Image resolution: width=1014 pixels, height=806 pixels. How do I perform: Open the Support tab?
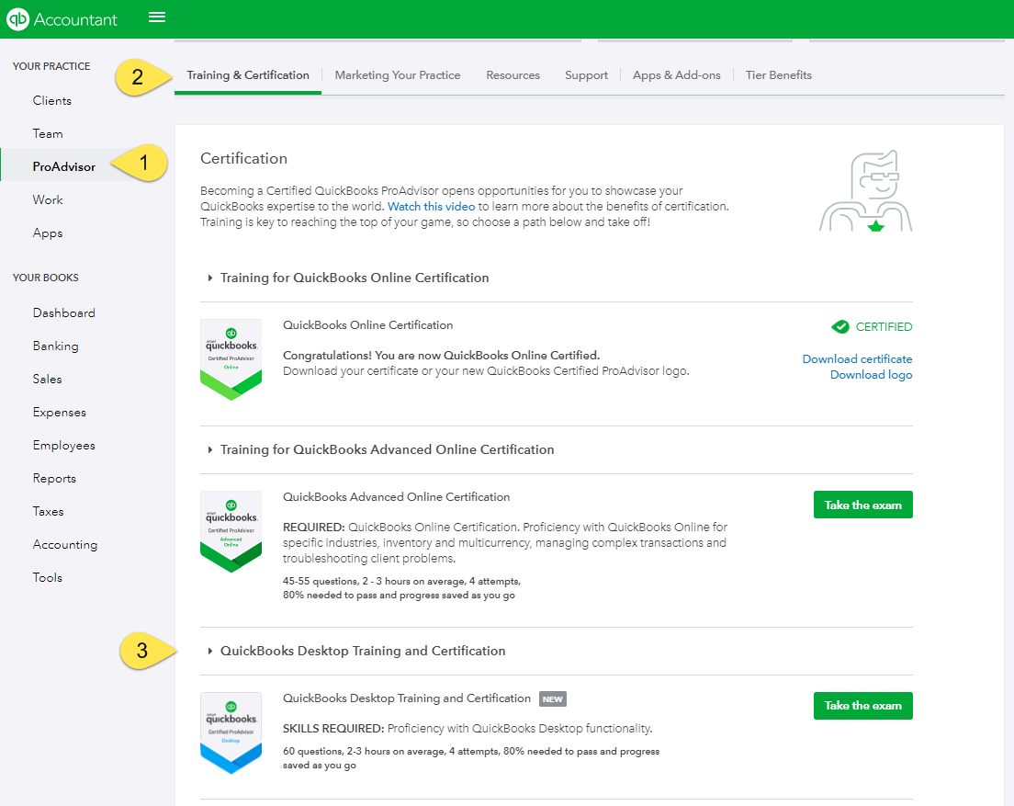coord(586,75)
